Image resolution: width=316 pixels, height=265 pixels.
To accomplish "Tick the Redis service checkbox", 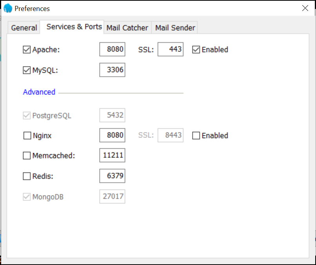I will (x=27, y=176).
